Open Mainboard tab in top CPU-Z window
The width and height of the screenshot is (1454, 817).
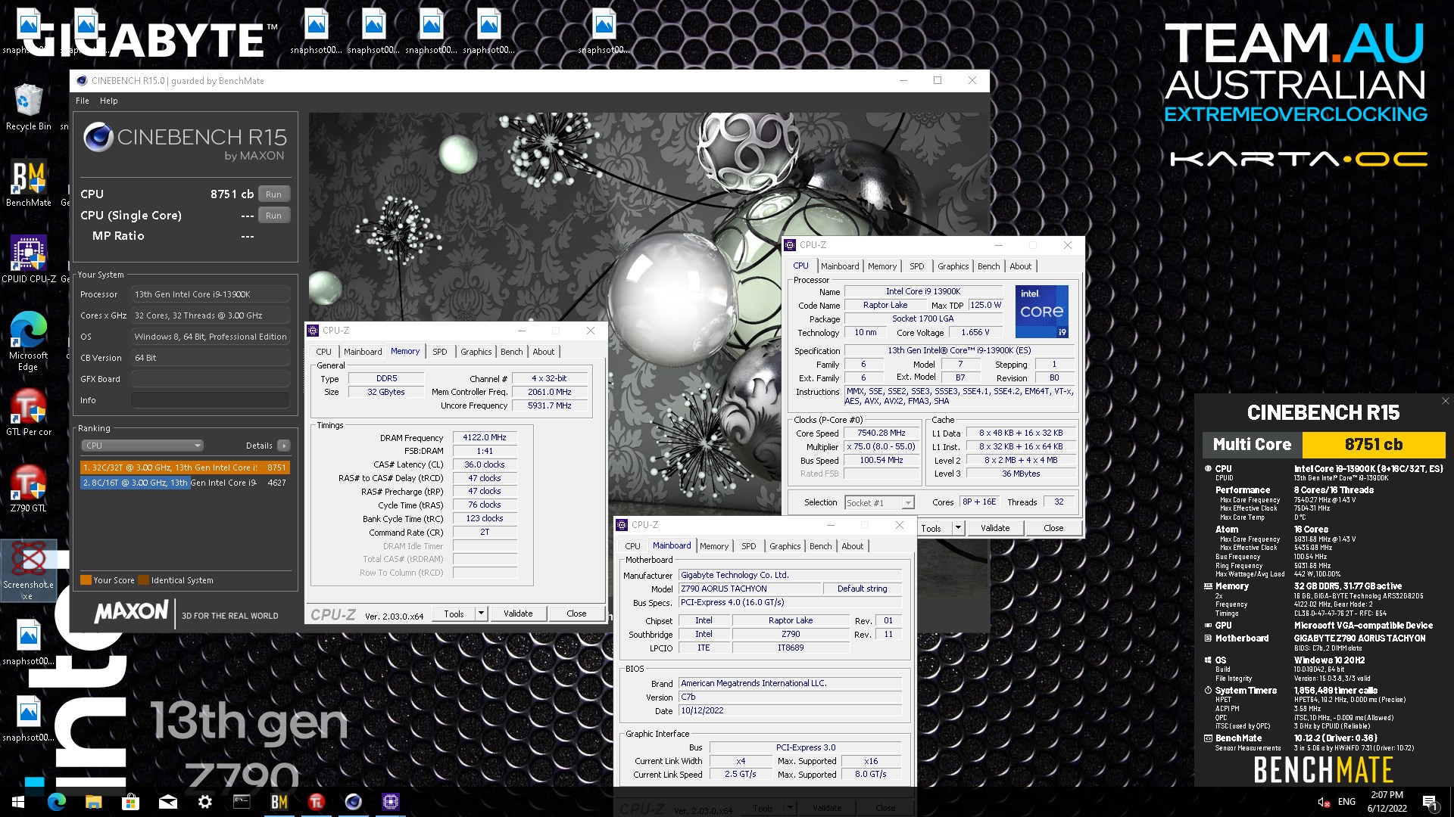coord(840,266)
